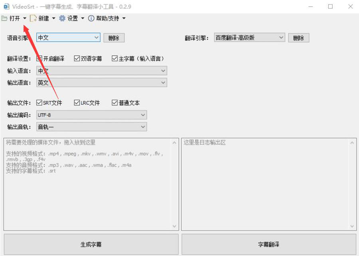Click the gear icon beside 设置

[x=62, y=18]
